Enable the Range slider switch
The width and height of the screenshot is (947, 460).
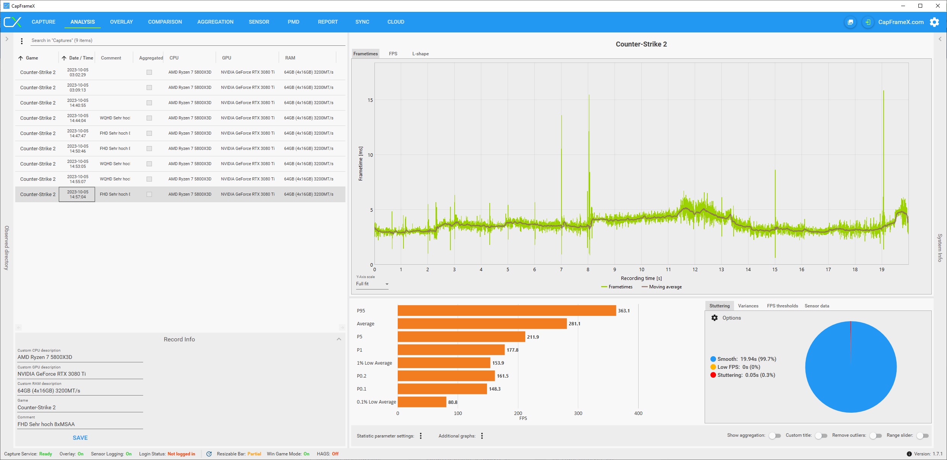point(922,436)
